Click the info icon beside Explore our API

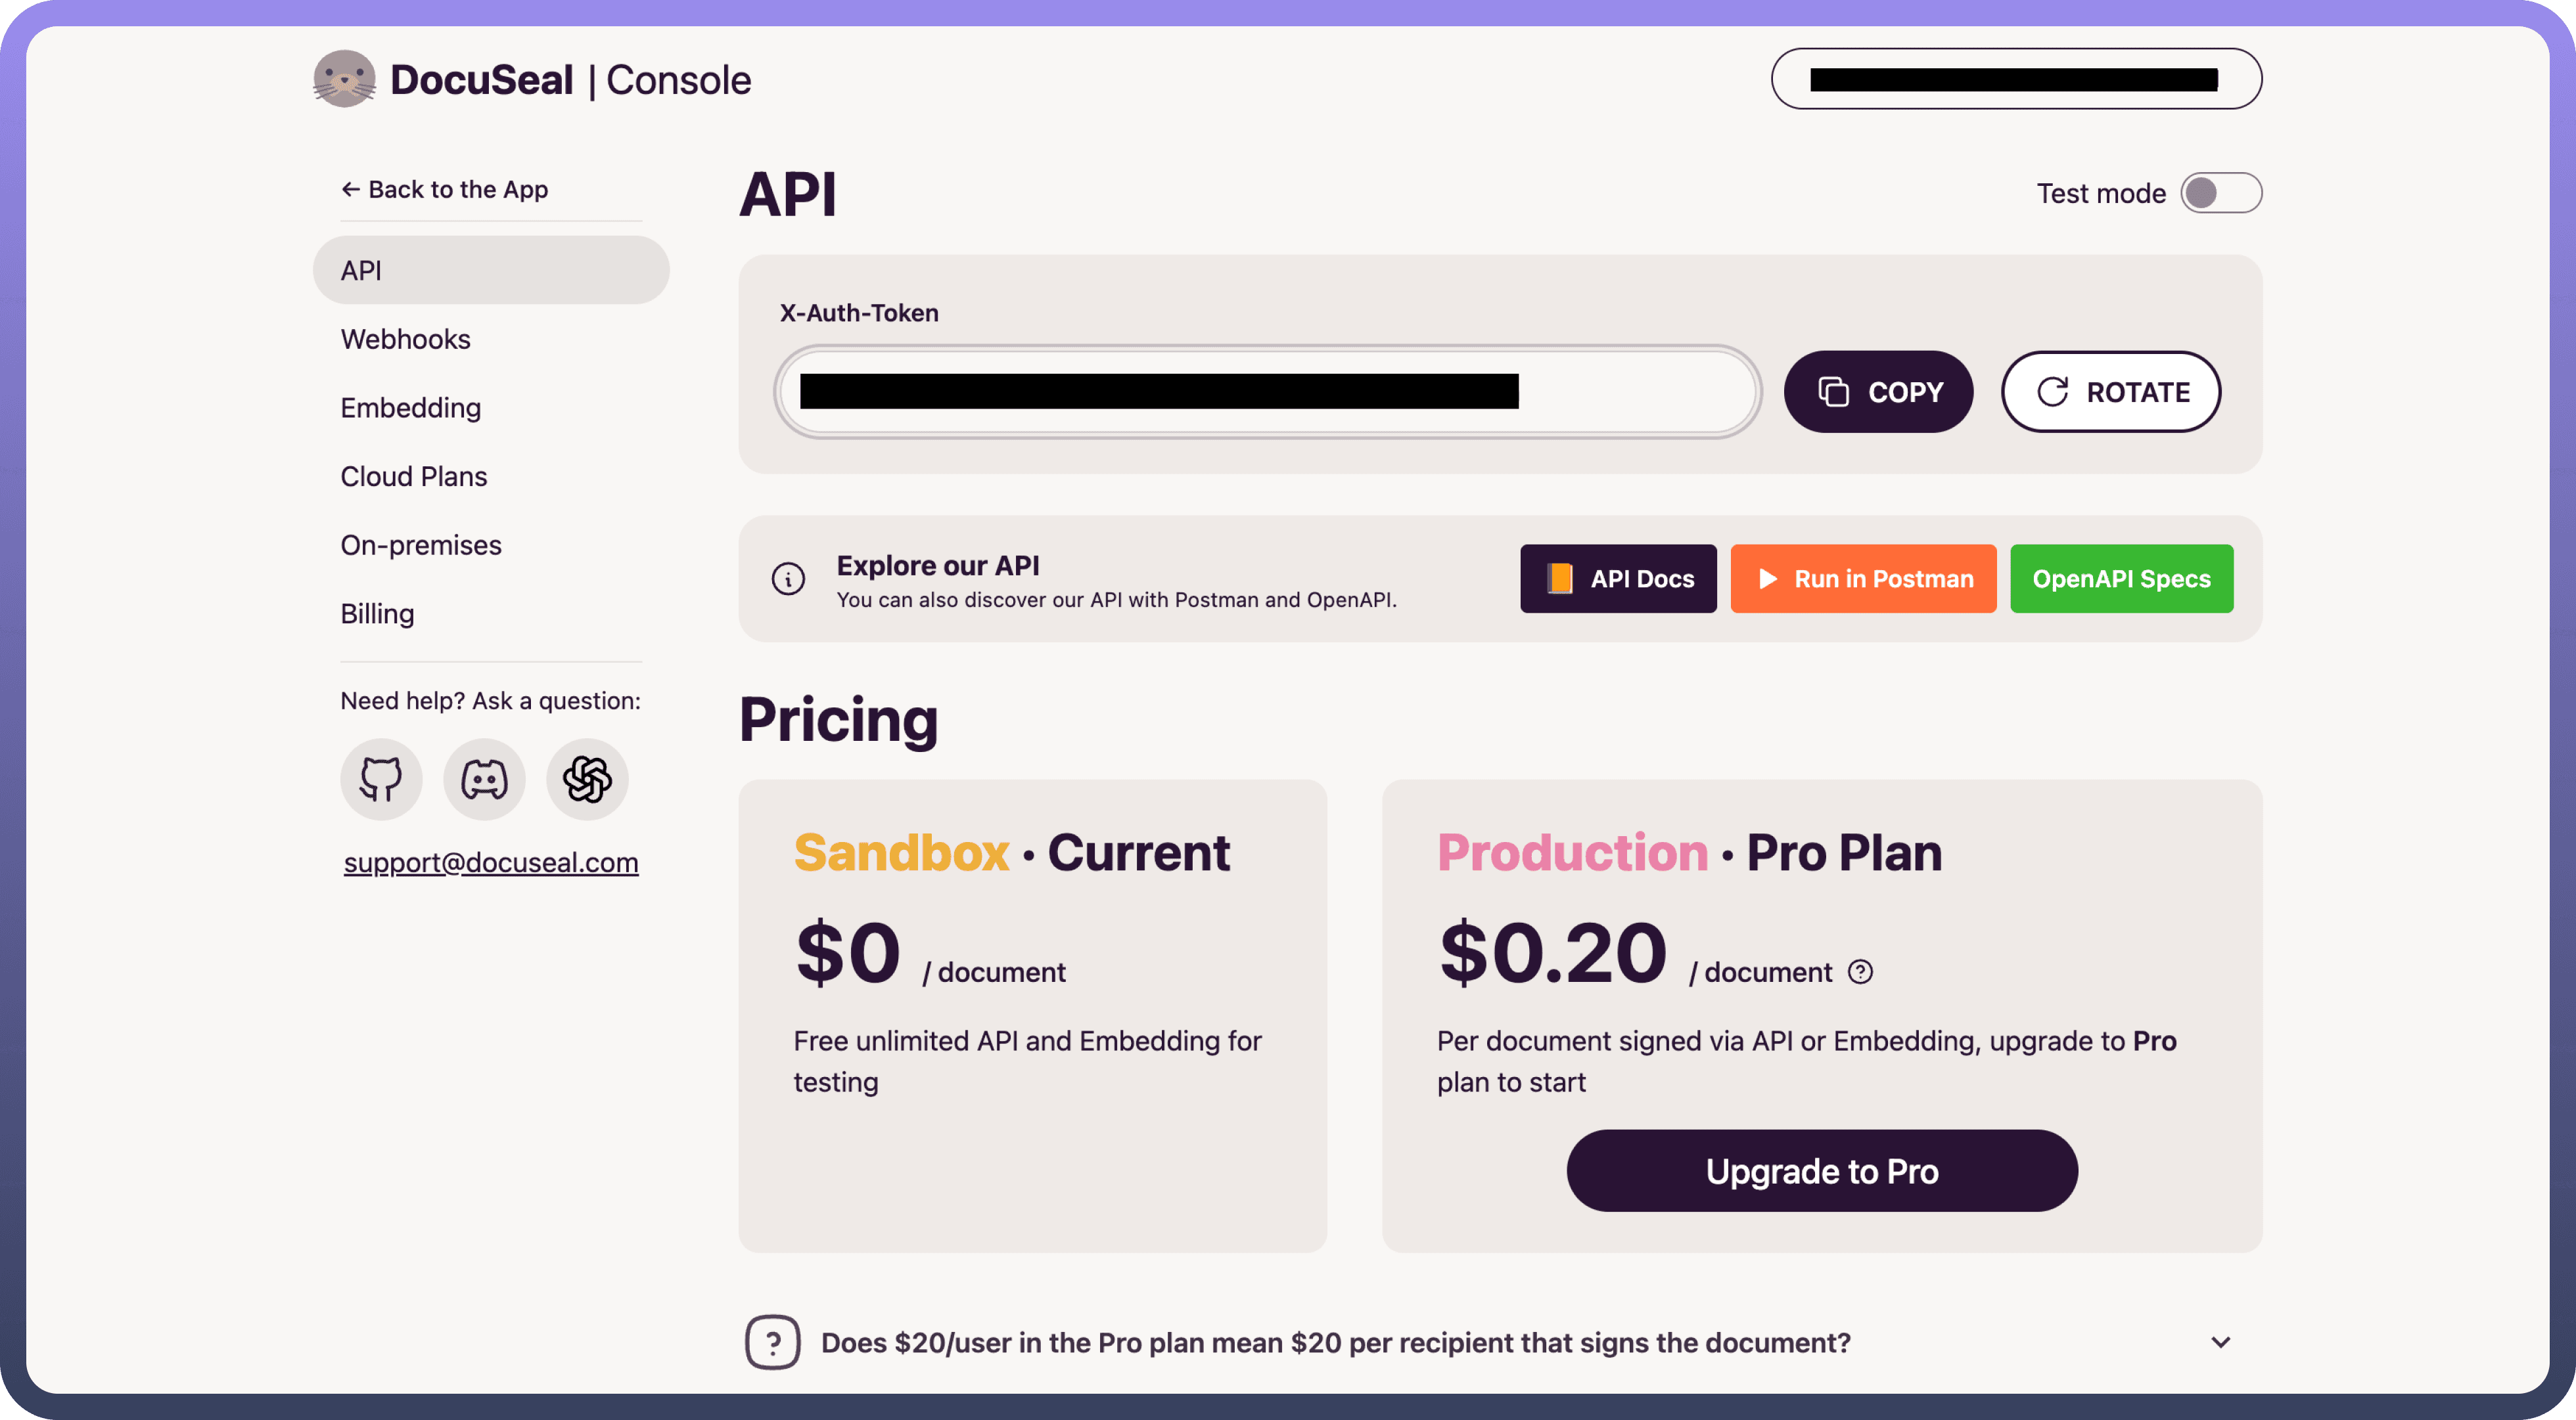(788, 579)
